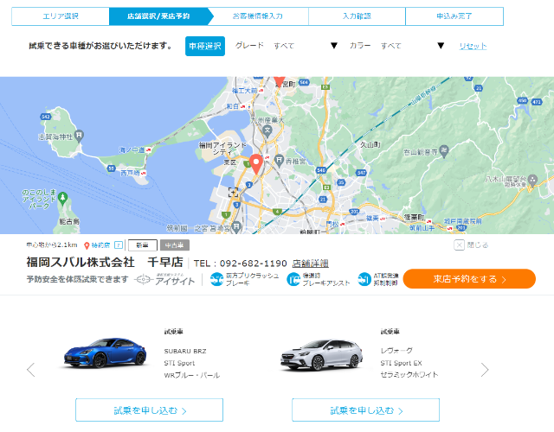Toggle the 新車 filter tag
This screenshot has height=432, width=554.
tap(143, 245)
